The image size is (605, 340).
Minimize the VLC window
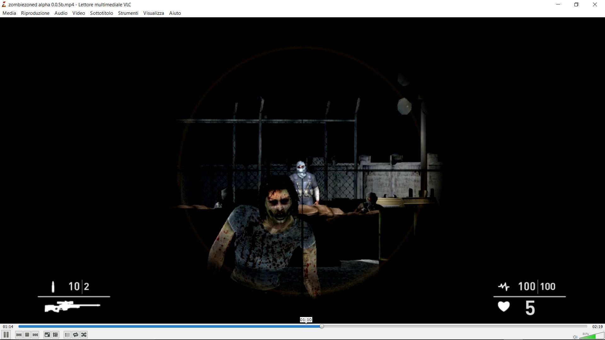coord(558,4)
